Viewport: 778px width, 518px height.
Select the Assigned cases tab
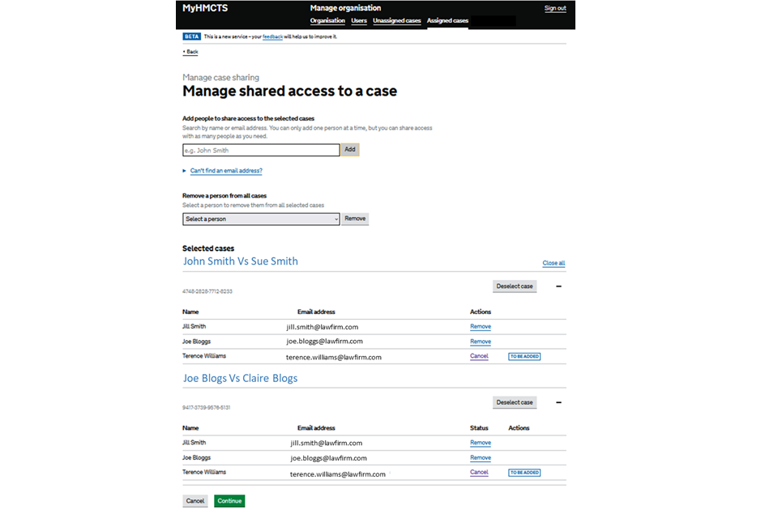447,20
